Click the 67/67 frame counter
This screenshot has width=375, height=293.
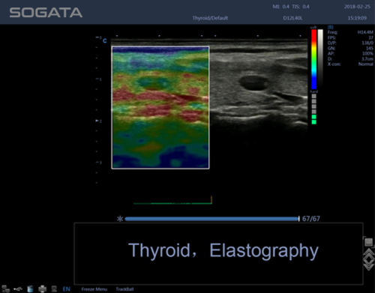coord(311,219)
